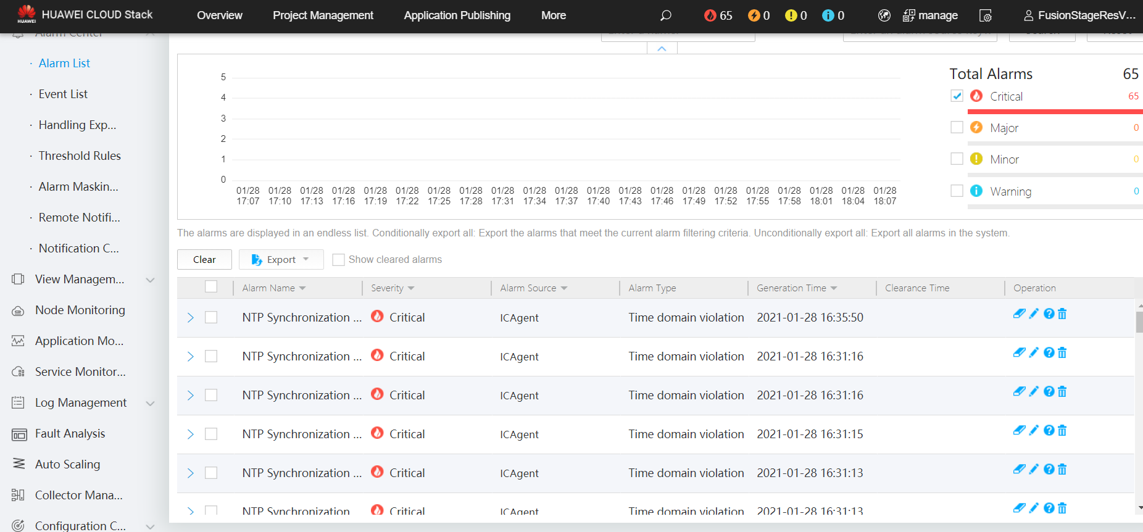
Task: Open Remote Notifi... sidebar link
Action: tap(79, 217)
